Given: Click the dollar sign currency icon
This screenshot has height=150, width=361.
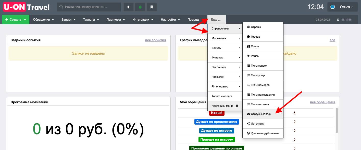Looking at the screenshot, I should [x=338, y=20].
